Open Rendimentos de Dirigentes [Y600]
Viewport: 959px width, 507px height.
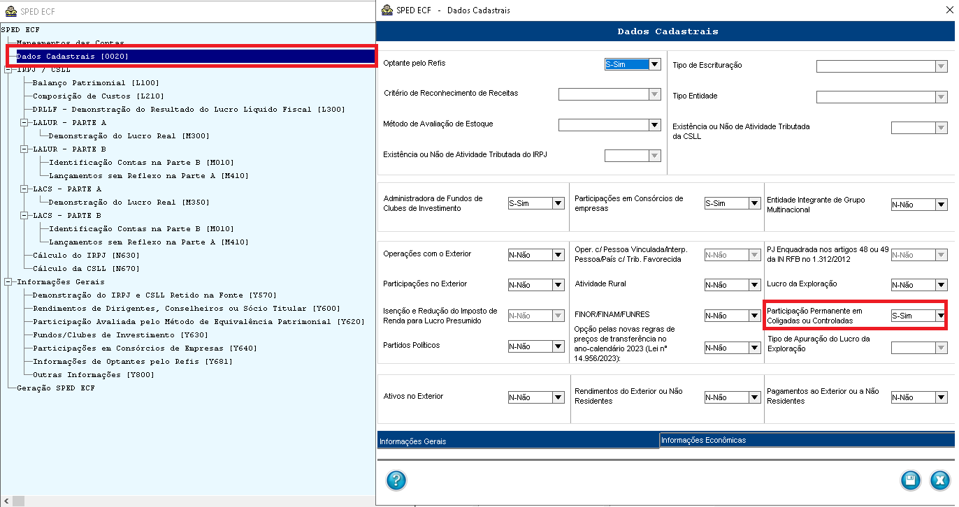[186, 308]
